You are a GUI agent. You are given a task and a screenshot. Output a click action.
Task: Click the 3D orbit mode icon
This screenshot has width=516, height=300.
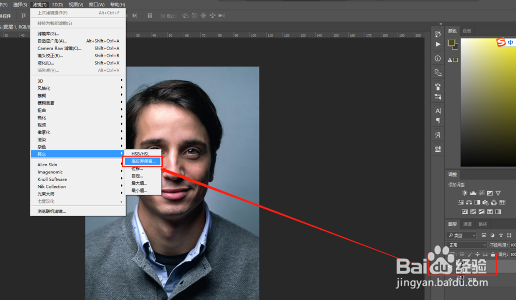[185, 15]
